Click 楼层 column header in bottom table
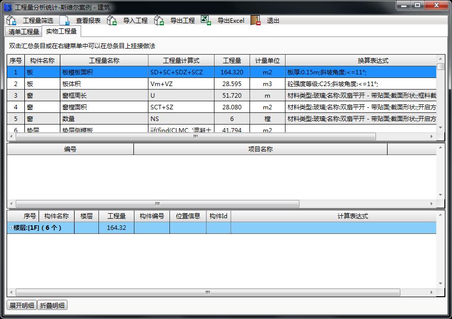Image resolution: width=452 pixels, height=319 pixels. [86, 216]
